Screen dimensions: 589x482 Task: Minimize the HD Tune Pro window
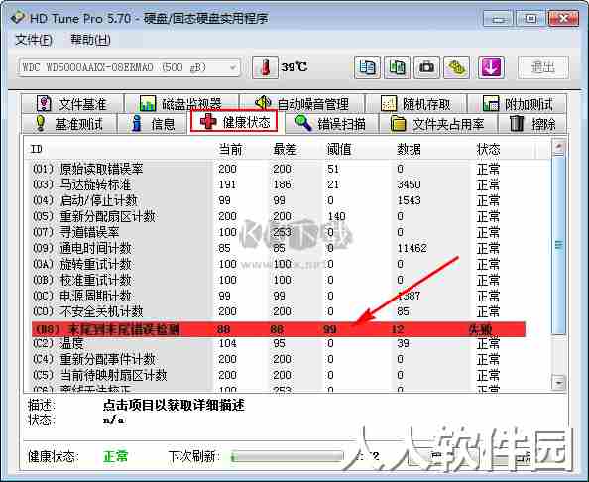(x=498, y=19)
